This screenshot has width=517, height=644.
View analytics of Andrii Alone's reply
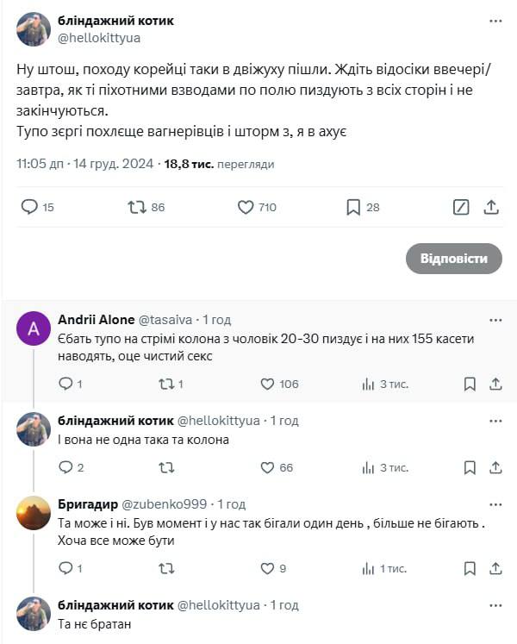pos(368,384)
